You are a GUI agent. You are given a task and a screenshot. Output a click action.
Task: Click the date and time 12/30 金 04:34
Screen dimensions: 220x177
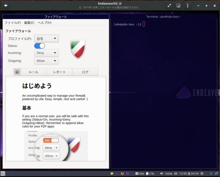[189, 174]
